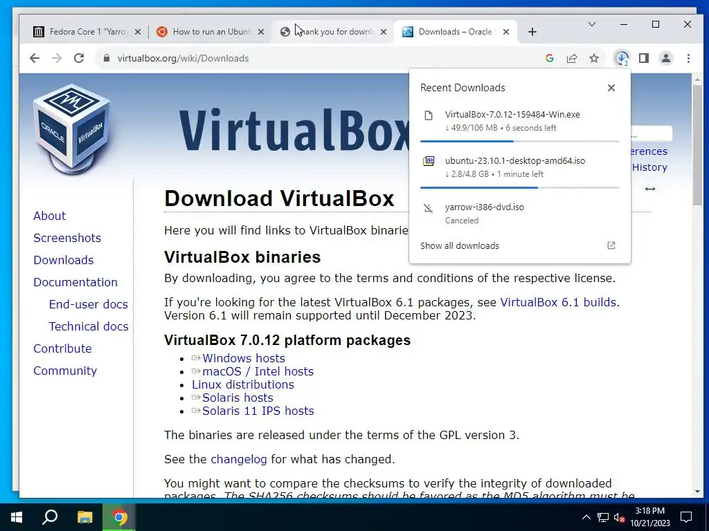Click the yarrow-i386-dvd.iso download entry
This screenshot has width=709, height=531.
519,214
